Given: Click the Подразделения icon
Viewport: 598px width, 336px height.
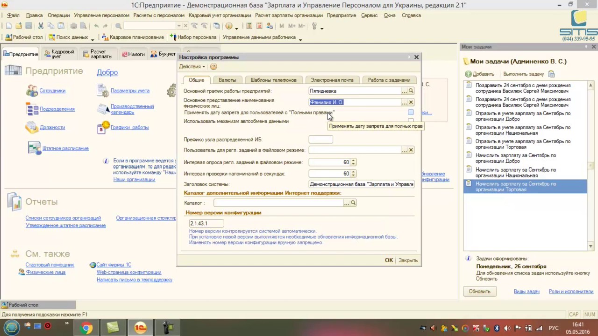Looking at the screenshot, I should tap(32, 109).
